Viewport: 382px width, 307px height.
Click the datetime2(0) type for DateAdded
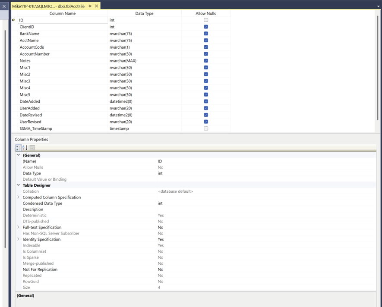(145, 101)
